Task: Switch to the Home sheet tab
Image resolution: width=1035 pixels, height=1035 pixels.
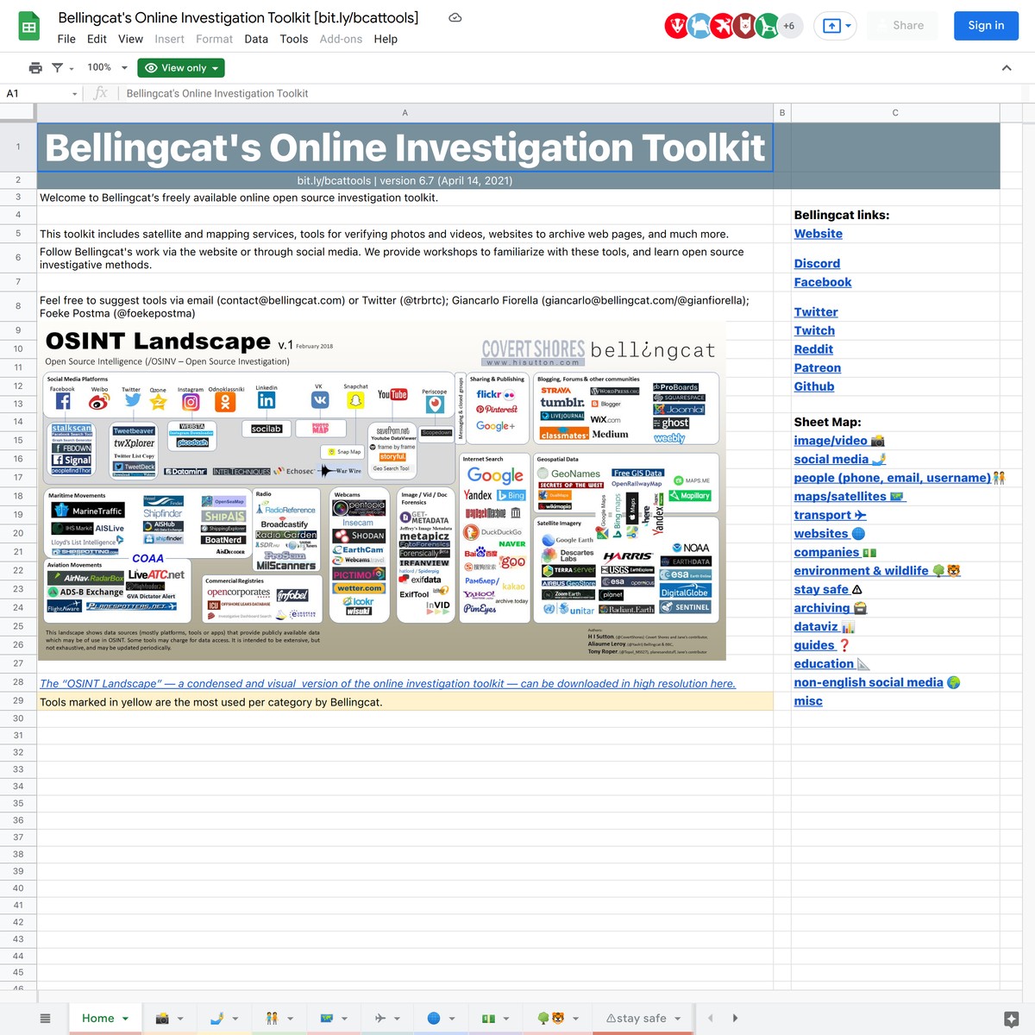Action: click(97, 1018)
